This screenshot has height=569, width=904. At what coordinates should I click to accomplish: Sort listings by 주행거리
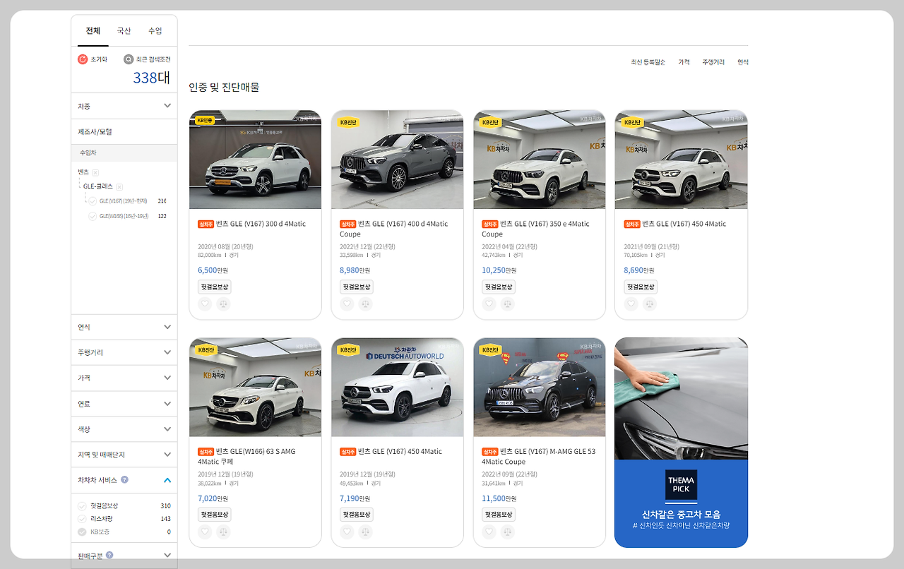[x=713, y=62]
